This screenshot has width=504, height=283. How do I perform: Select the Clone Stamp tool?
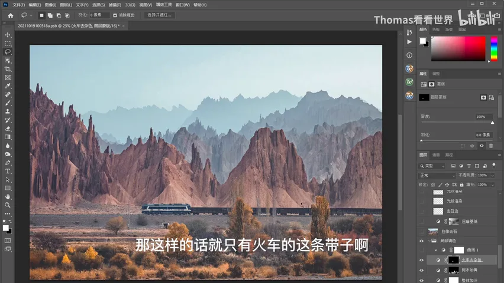(8, 111)
